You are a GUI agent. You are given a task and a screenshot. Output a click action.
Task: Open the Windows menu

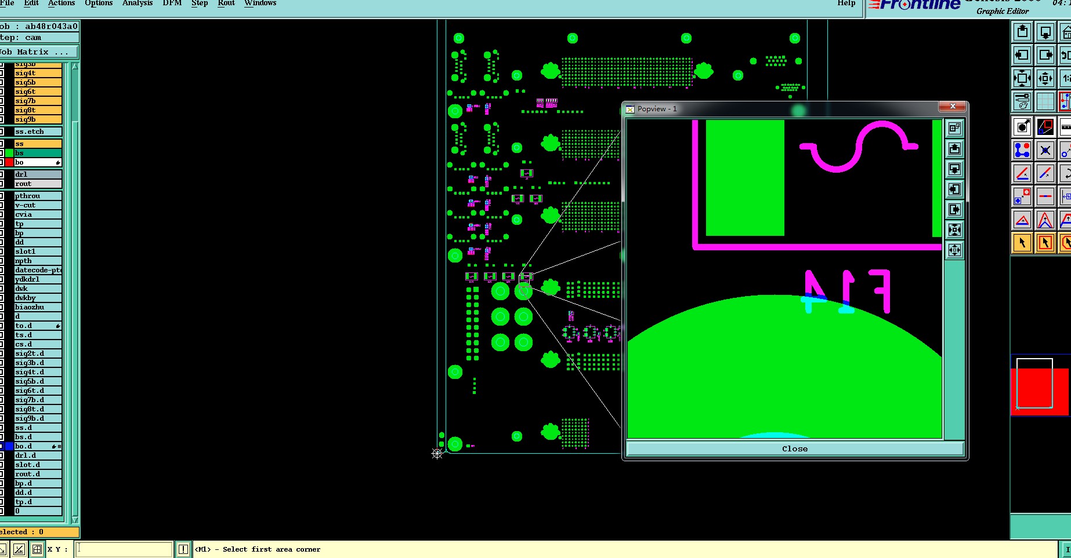260,3
